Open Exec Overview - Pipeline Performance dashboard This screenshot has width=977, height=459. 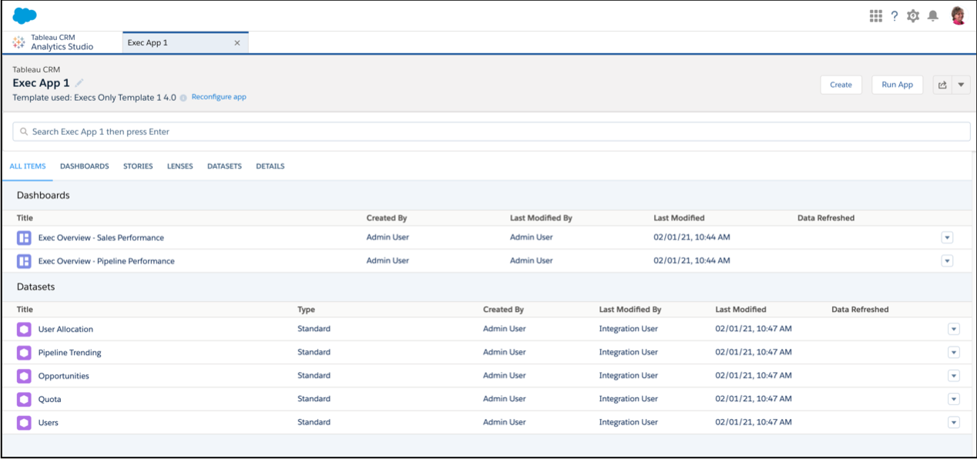pos(106,261)
